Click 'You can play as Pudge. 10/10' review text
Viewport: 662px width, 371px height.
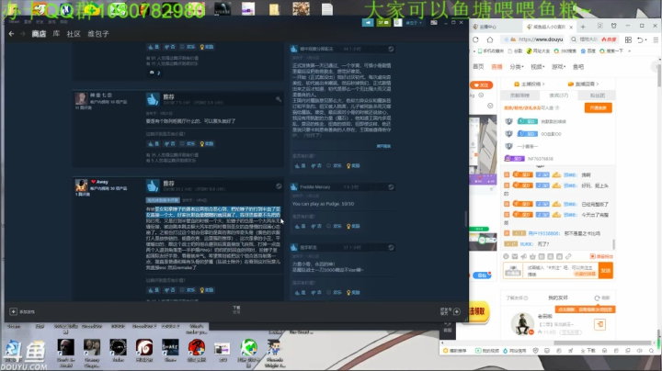pos(323,204)
